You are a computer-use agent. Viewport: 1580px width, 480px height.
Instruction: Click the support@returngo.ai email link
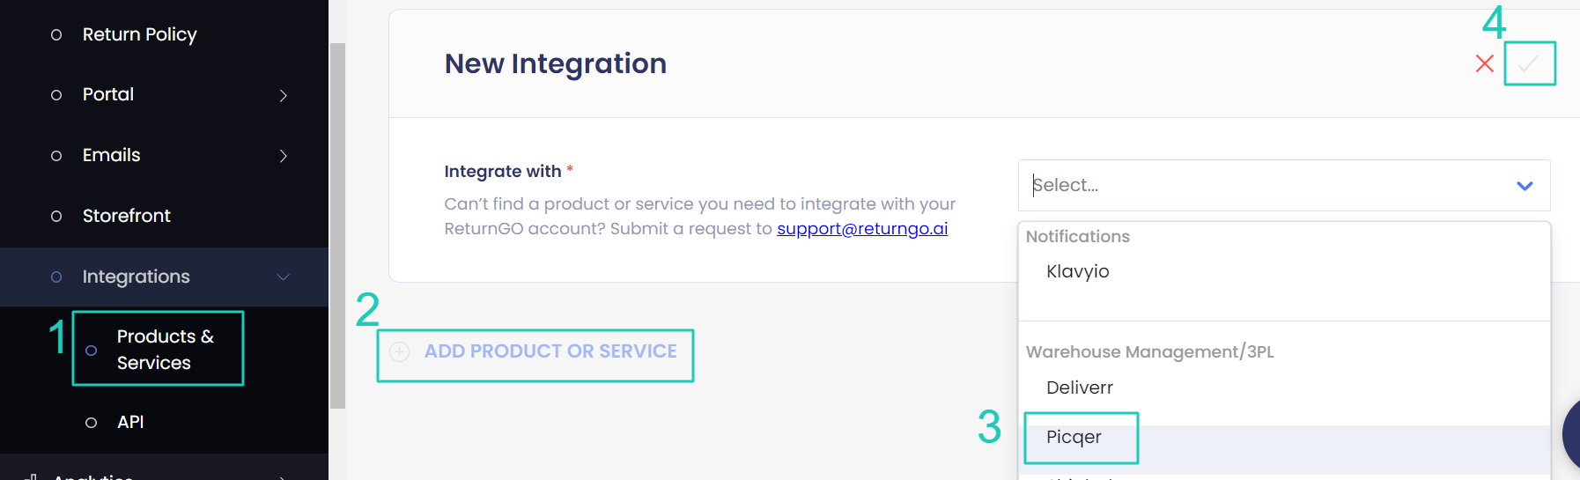[x=861, y=229]
